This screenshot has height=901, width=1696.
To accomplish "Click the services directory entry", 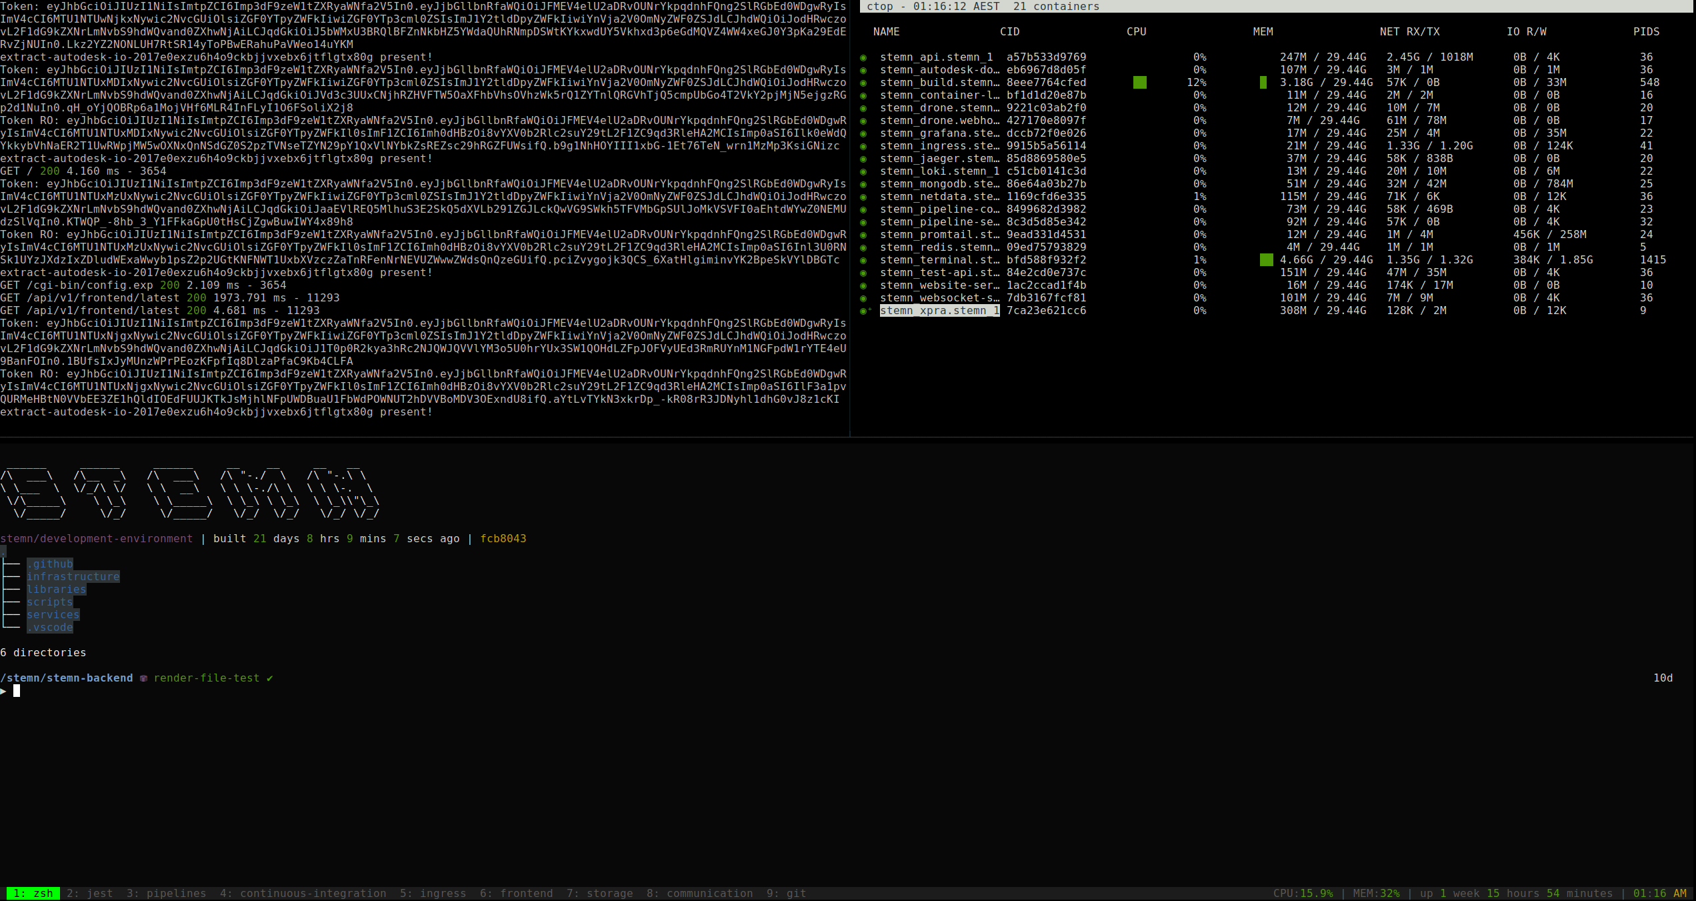I will (53, 615).
